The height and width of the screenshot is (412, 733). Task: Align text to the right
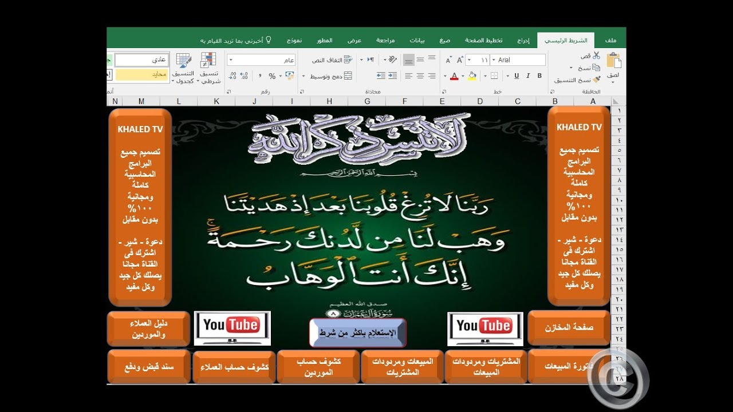432,76
